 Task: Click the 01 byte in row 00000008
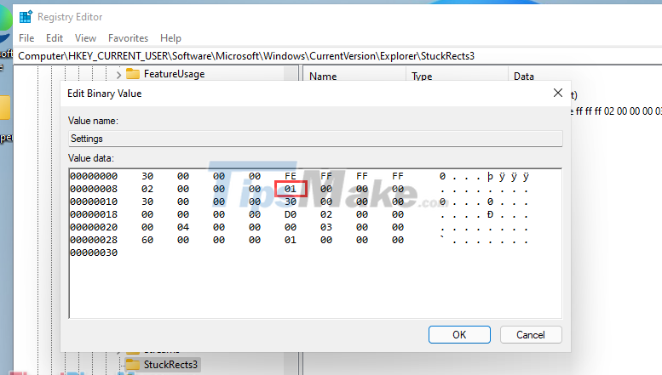[291, 189]
